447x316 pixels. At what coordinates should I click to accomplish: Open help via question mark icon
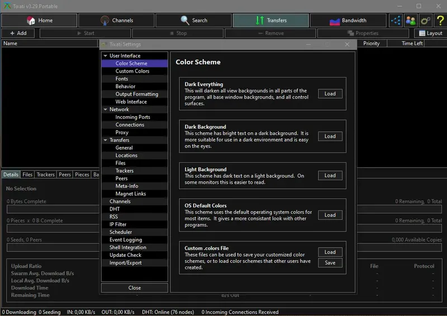pos(439,21)
